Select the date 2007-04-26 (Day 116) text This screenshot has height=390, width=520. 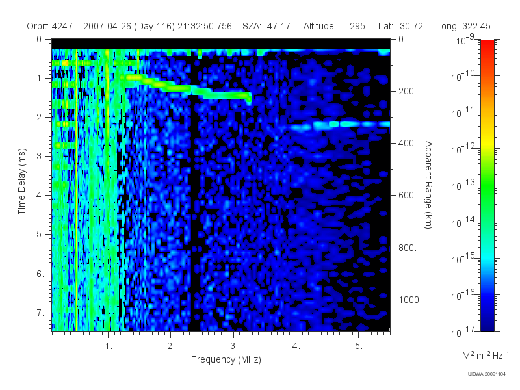pyautogui.click(x=129, y=26)
